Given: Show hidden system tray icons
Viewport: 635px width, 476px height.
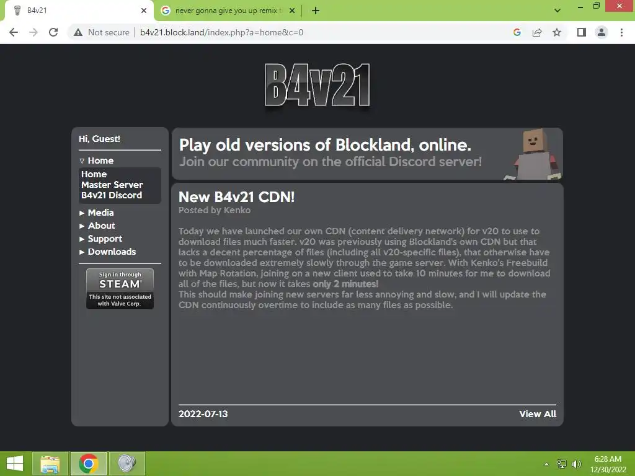Looking at the screenshot, I should coord(546,464).
